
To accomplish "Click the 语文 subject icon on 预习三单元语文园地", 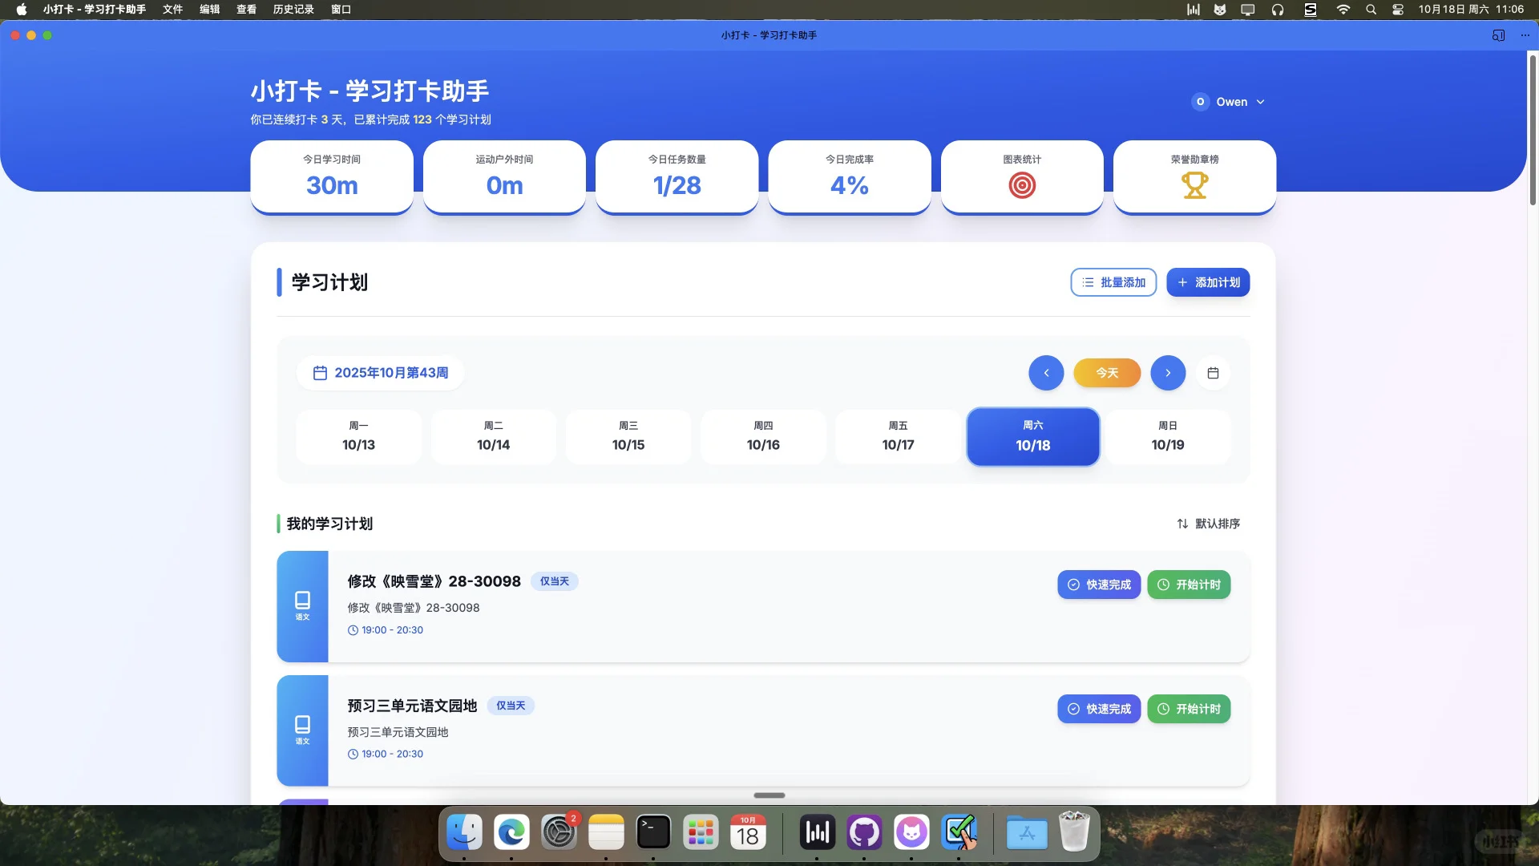I will tap(303, 730).
